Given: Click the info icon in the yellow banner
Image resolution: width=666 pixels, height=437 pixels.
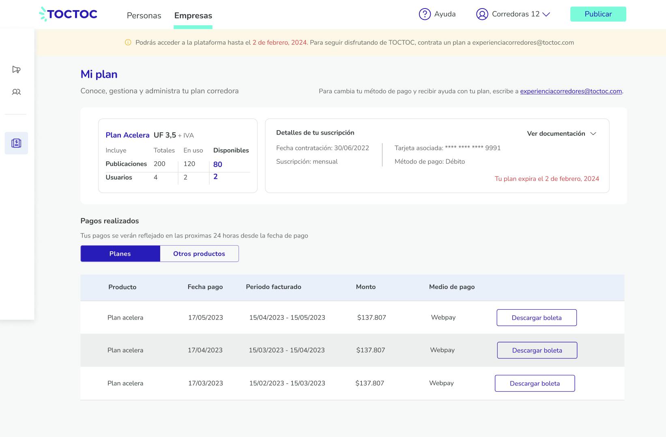Looking at the screenshot, I should tap(128, 43).
